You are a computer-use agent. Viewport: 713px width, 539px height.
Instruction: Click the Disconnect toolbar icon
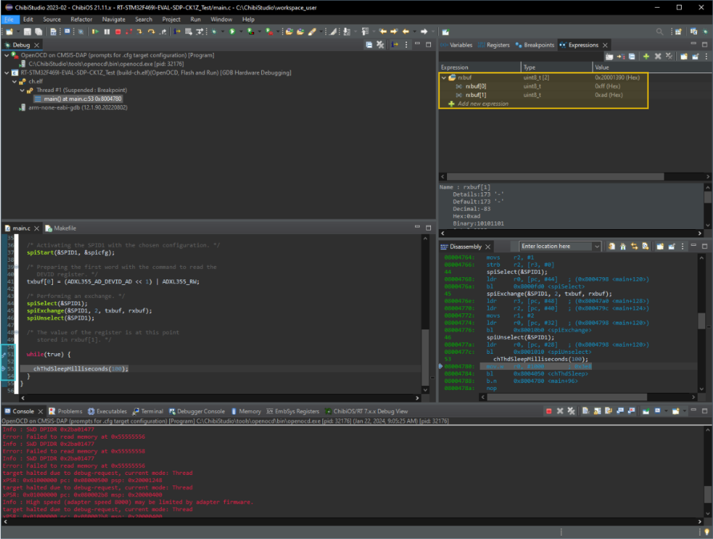point(129,31)
